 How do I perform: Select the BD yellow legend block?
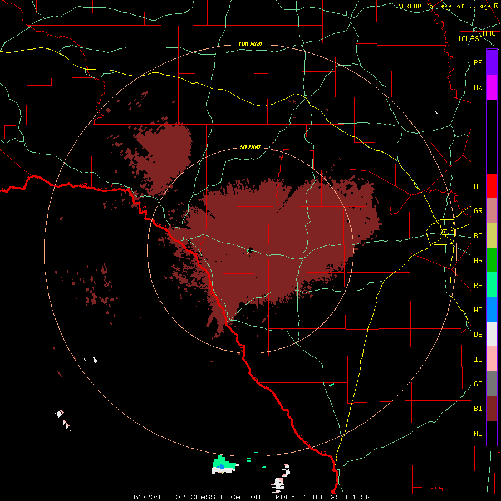(492, 235)
